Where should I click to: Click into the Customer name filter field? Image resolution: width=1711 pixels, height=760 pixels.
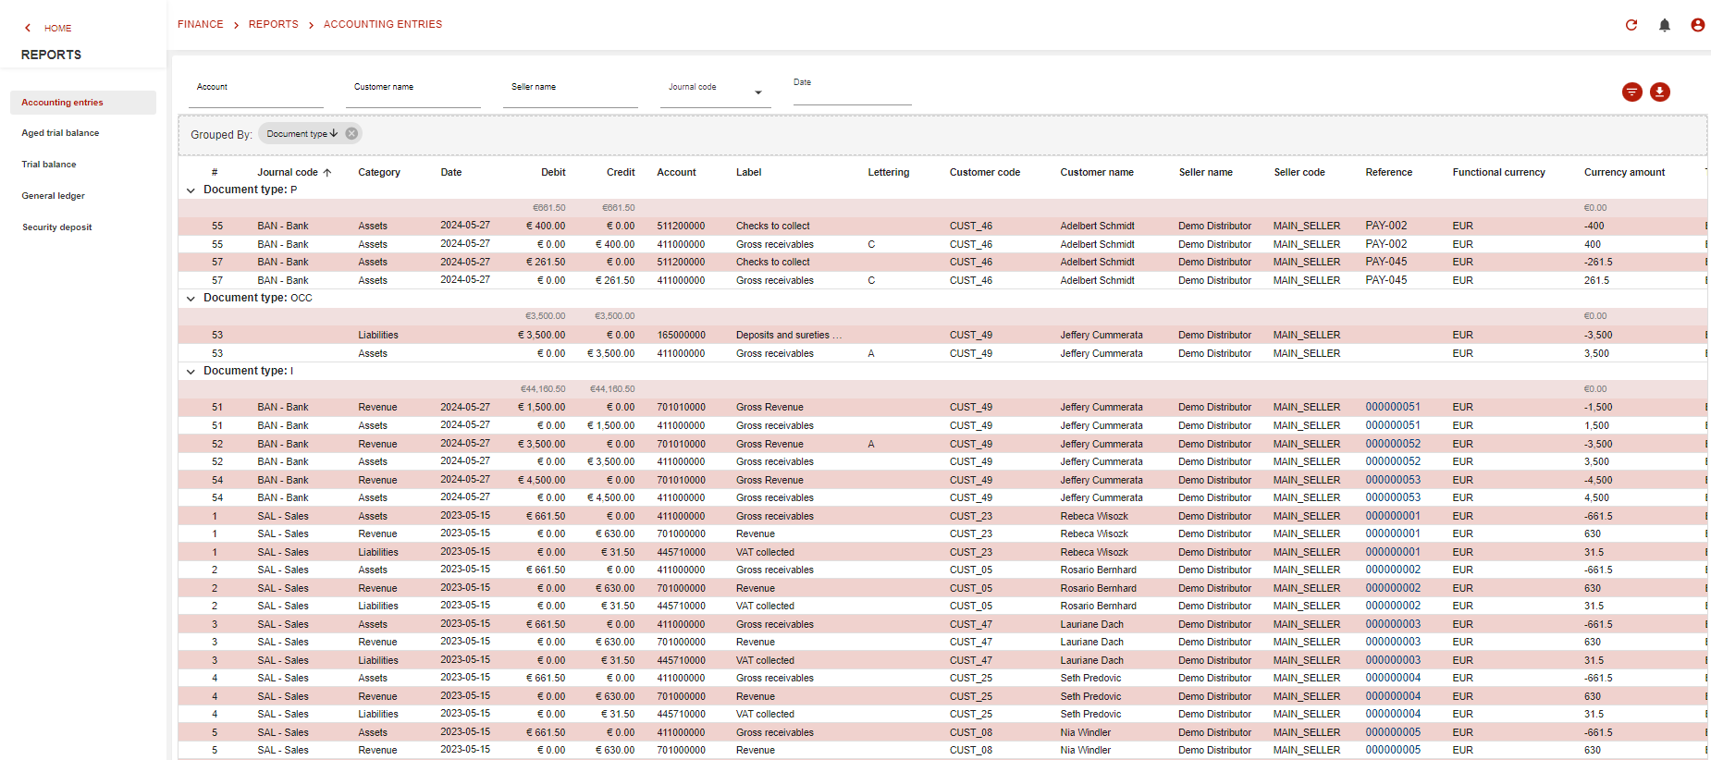(413, 91)
